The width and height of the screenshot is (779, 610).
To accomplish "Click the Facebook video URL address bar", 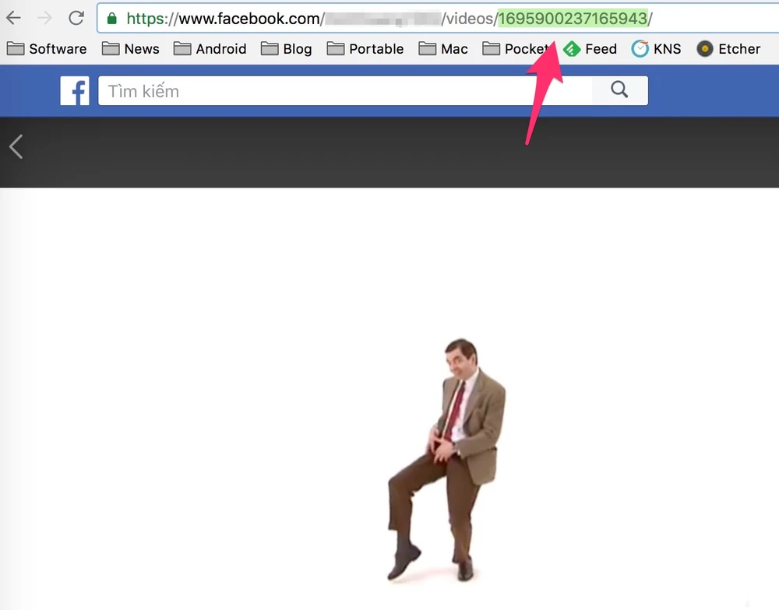I will [x=438, y=19].
